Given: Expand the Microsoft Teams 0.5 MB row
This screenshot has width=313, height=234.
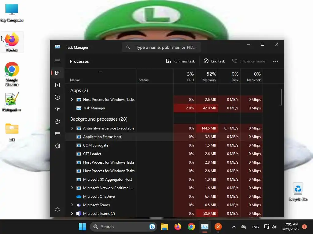Looking at the screenshot, I should [x=72, y=205].
